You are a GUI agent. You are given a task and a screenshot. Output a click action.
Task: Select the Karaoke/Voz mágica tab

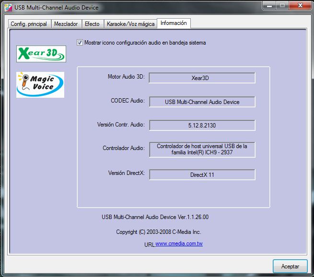point(130,24)
